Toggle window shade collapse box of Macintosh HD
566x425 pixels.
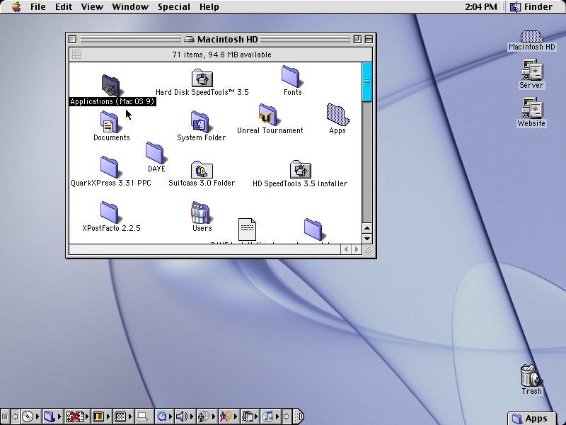pos(369,39)
